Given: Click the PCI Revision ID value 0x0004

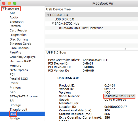Looking at the screenshot, I should point(88,67).
